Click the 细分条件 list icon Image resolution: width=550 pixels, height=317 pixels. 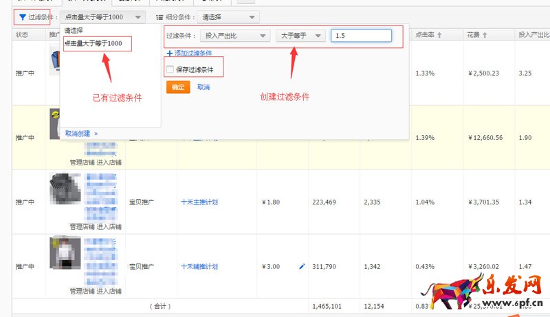tap(159, 17)
